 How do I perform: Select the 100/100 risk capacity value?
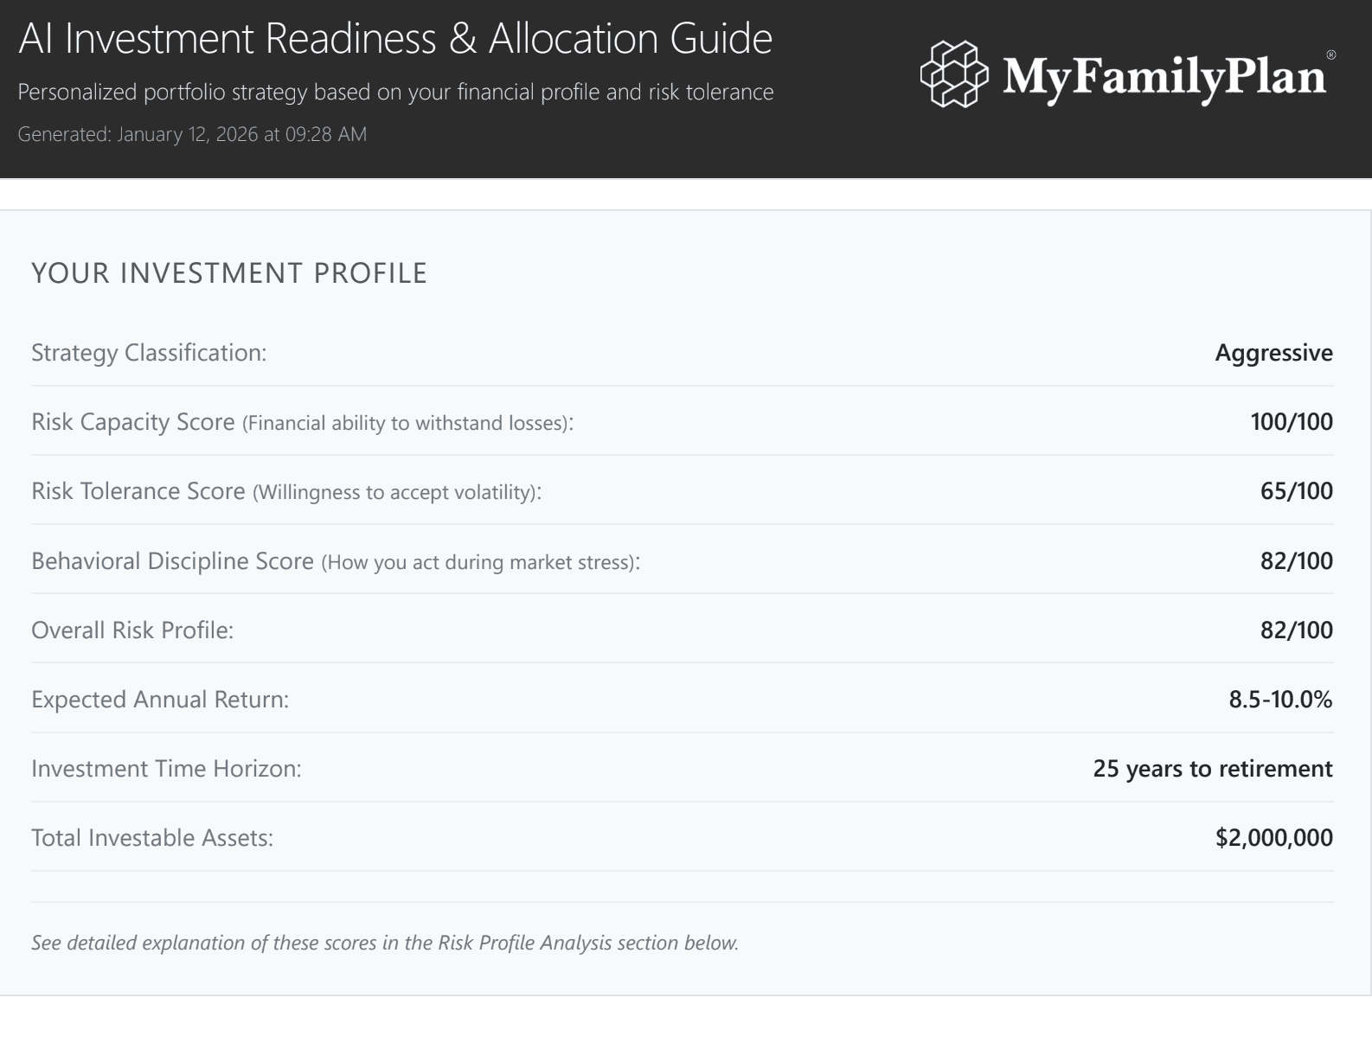[1292, 422]
